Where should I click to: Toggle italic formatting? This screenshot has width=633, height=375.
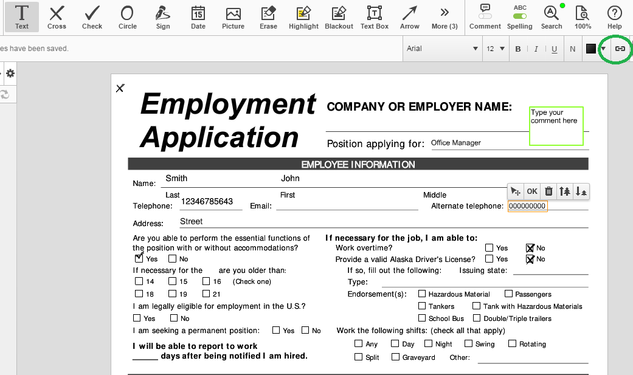[x=536, y=49]
